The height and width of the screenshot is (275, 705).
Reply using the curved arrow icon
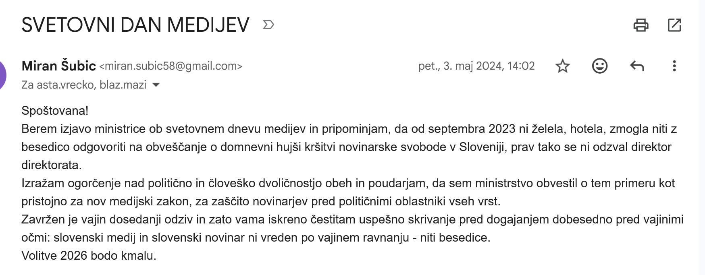(637, 66)
